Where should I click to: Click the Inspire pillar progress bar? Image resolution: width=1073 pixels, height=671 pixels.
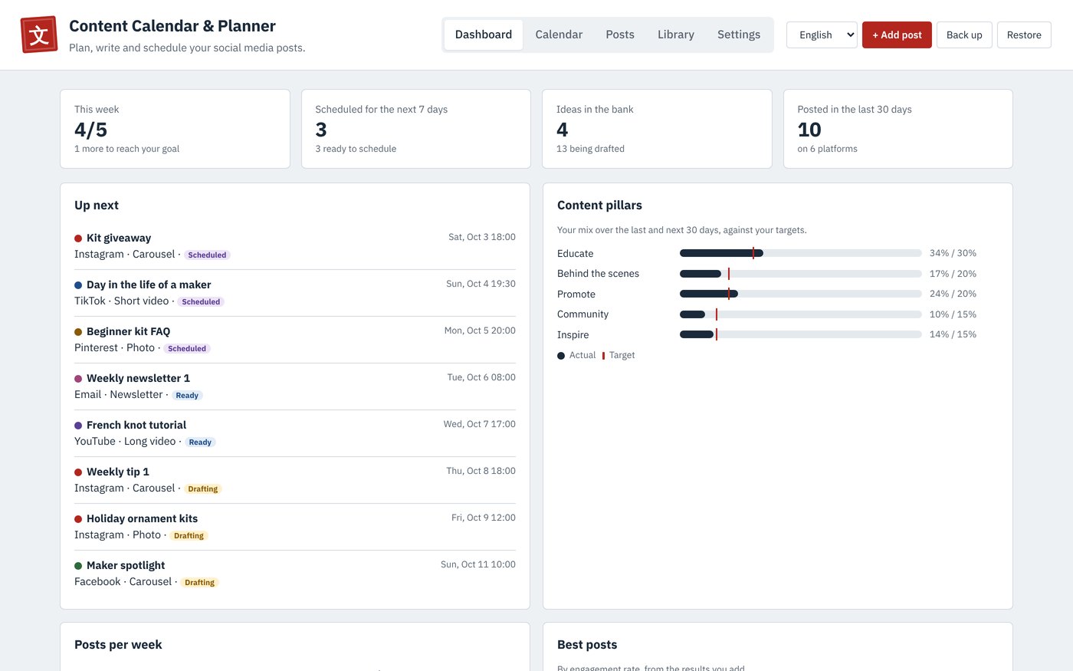(x=801, y=334)
